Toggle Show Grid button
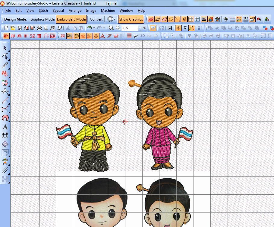The height and width of the screenshot is (227, 274). point(191,19)
